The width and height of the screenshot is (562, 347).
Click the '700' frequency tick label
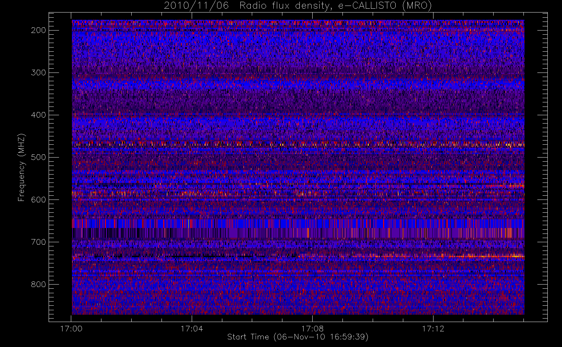click(39, 242)
